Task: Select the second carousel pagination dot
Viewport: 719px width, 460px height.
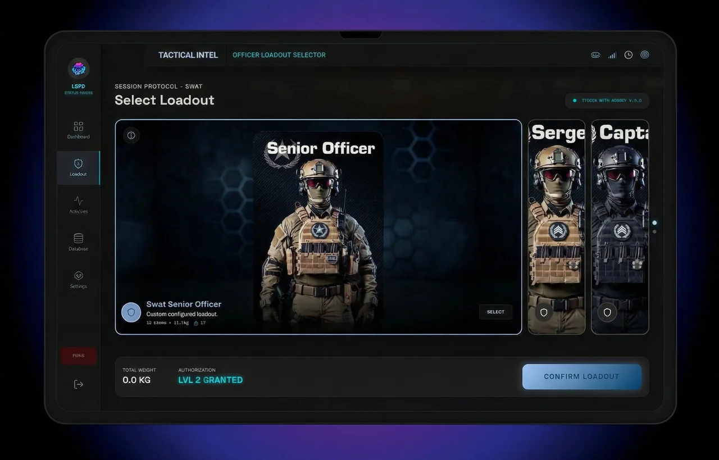Action: tap(654, 231)
